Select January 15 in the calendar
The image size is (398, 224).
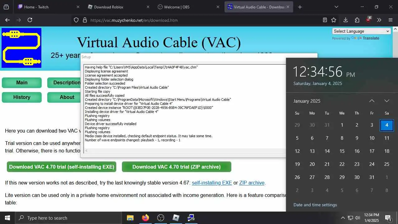342,151
